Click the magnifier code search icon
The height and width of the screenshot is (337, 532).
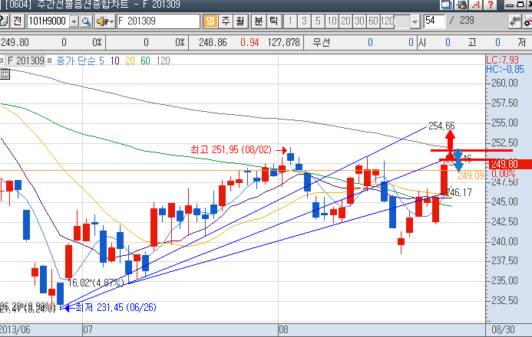point(84,21)
